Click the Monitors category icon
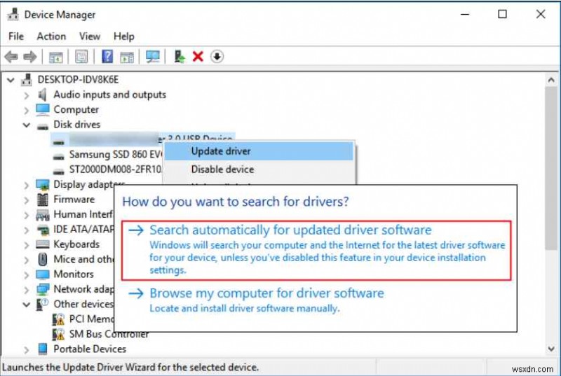This screenshot has width=561, height=376. point(43,274)
